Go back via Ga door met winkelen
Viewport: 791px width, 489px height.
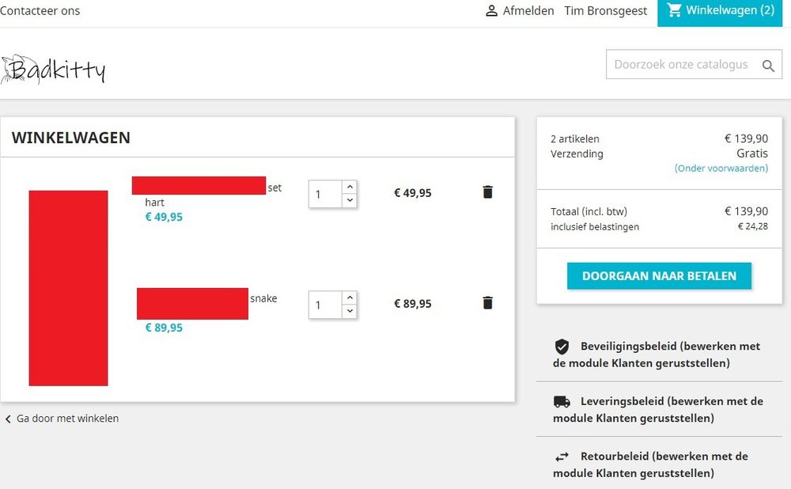[62, 419]
